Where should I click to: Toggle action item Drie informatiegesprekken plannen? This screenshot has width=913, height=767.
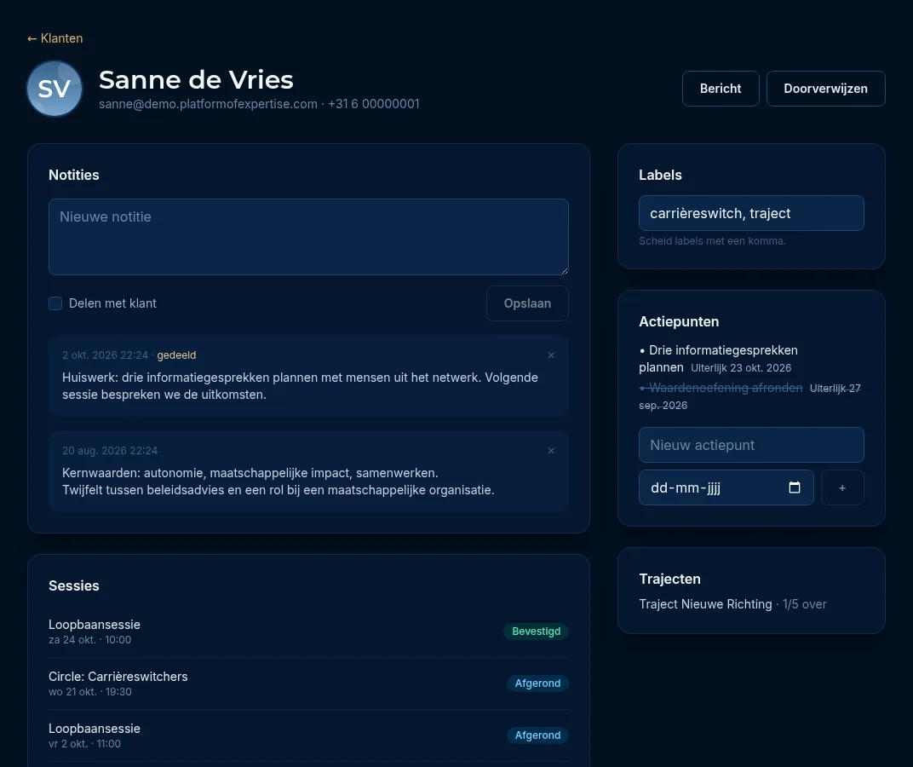point(719,359)
